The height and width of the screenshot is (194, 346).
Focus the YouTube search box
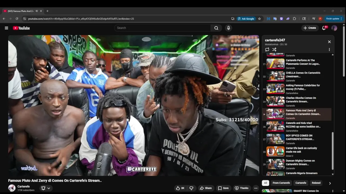(162, 28)
